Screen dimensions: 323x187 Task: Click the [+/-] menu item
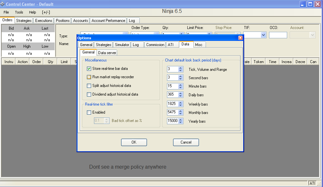[x=46, y=12]
